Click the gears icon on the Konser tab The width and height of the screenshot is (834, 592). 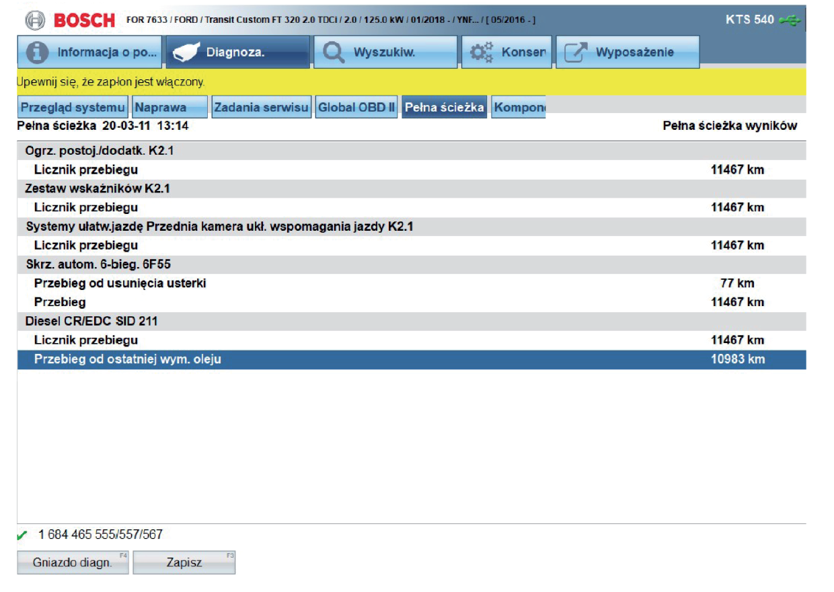(481, 52)
